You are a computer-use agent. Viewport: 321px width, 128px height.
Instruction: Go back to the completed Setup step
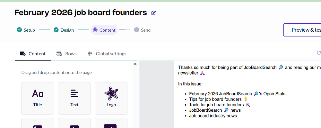(x=26, y=30)
